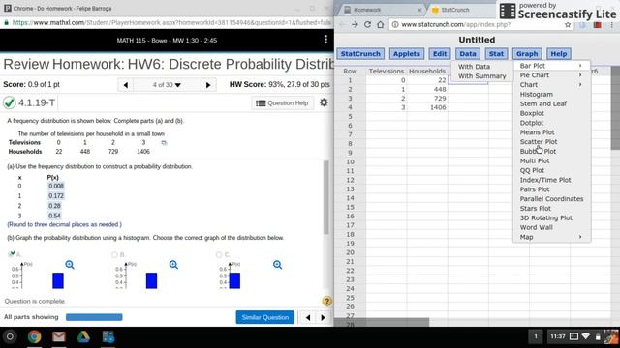Choose With Data submenu option
Viewport: 620px width, 348px height.
click(x=474, y=67)
